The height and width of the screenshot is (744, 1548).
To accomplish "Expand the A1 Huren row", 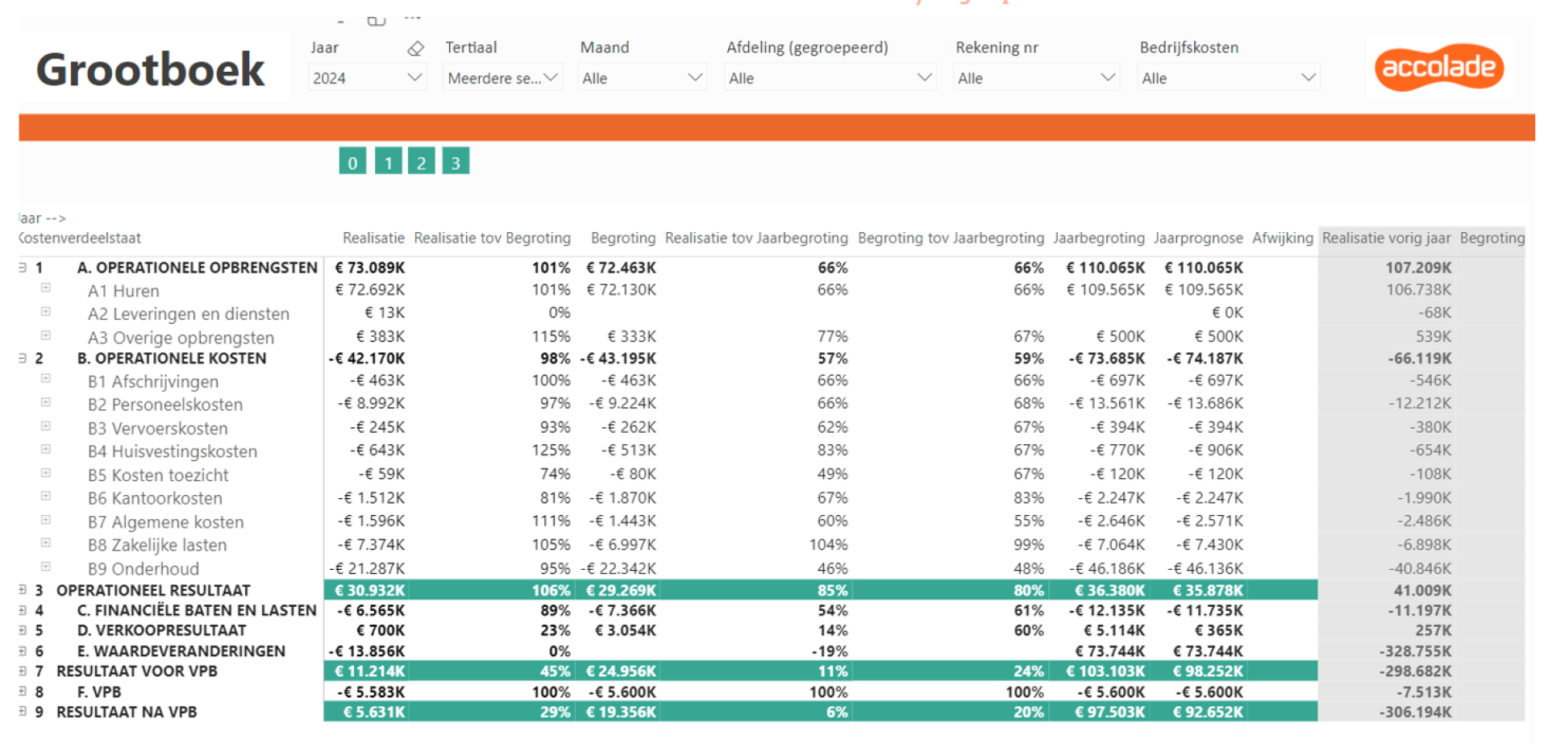I will point(46,288).
